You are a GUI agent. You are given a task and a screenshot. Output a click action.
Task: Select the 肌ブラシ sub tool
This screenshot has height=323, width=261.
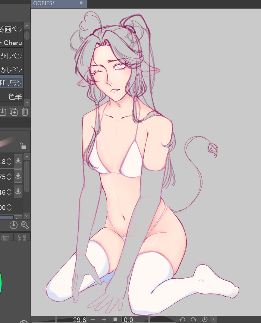[11, 83]
